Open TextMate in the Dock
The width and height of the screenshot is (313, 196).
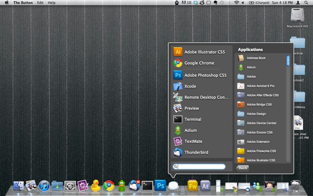83,185
